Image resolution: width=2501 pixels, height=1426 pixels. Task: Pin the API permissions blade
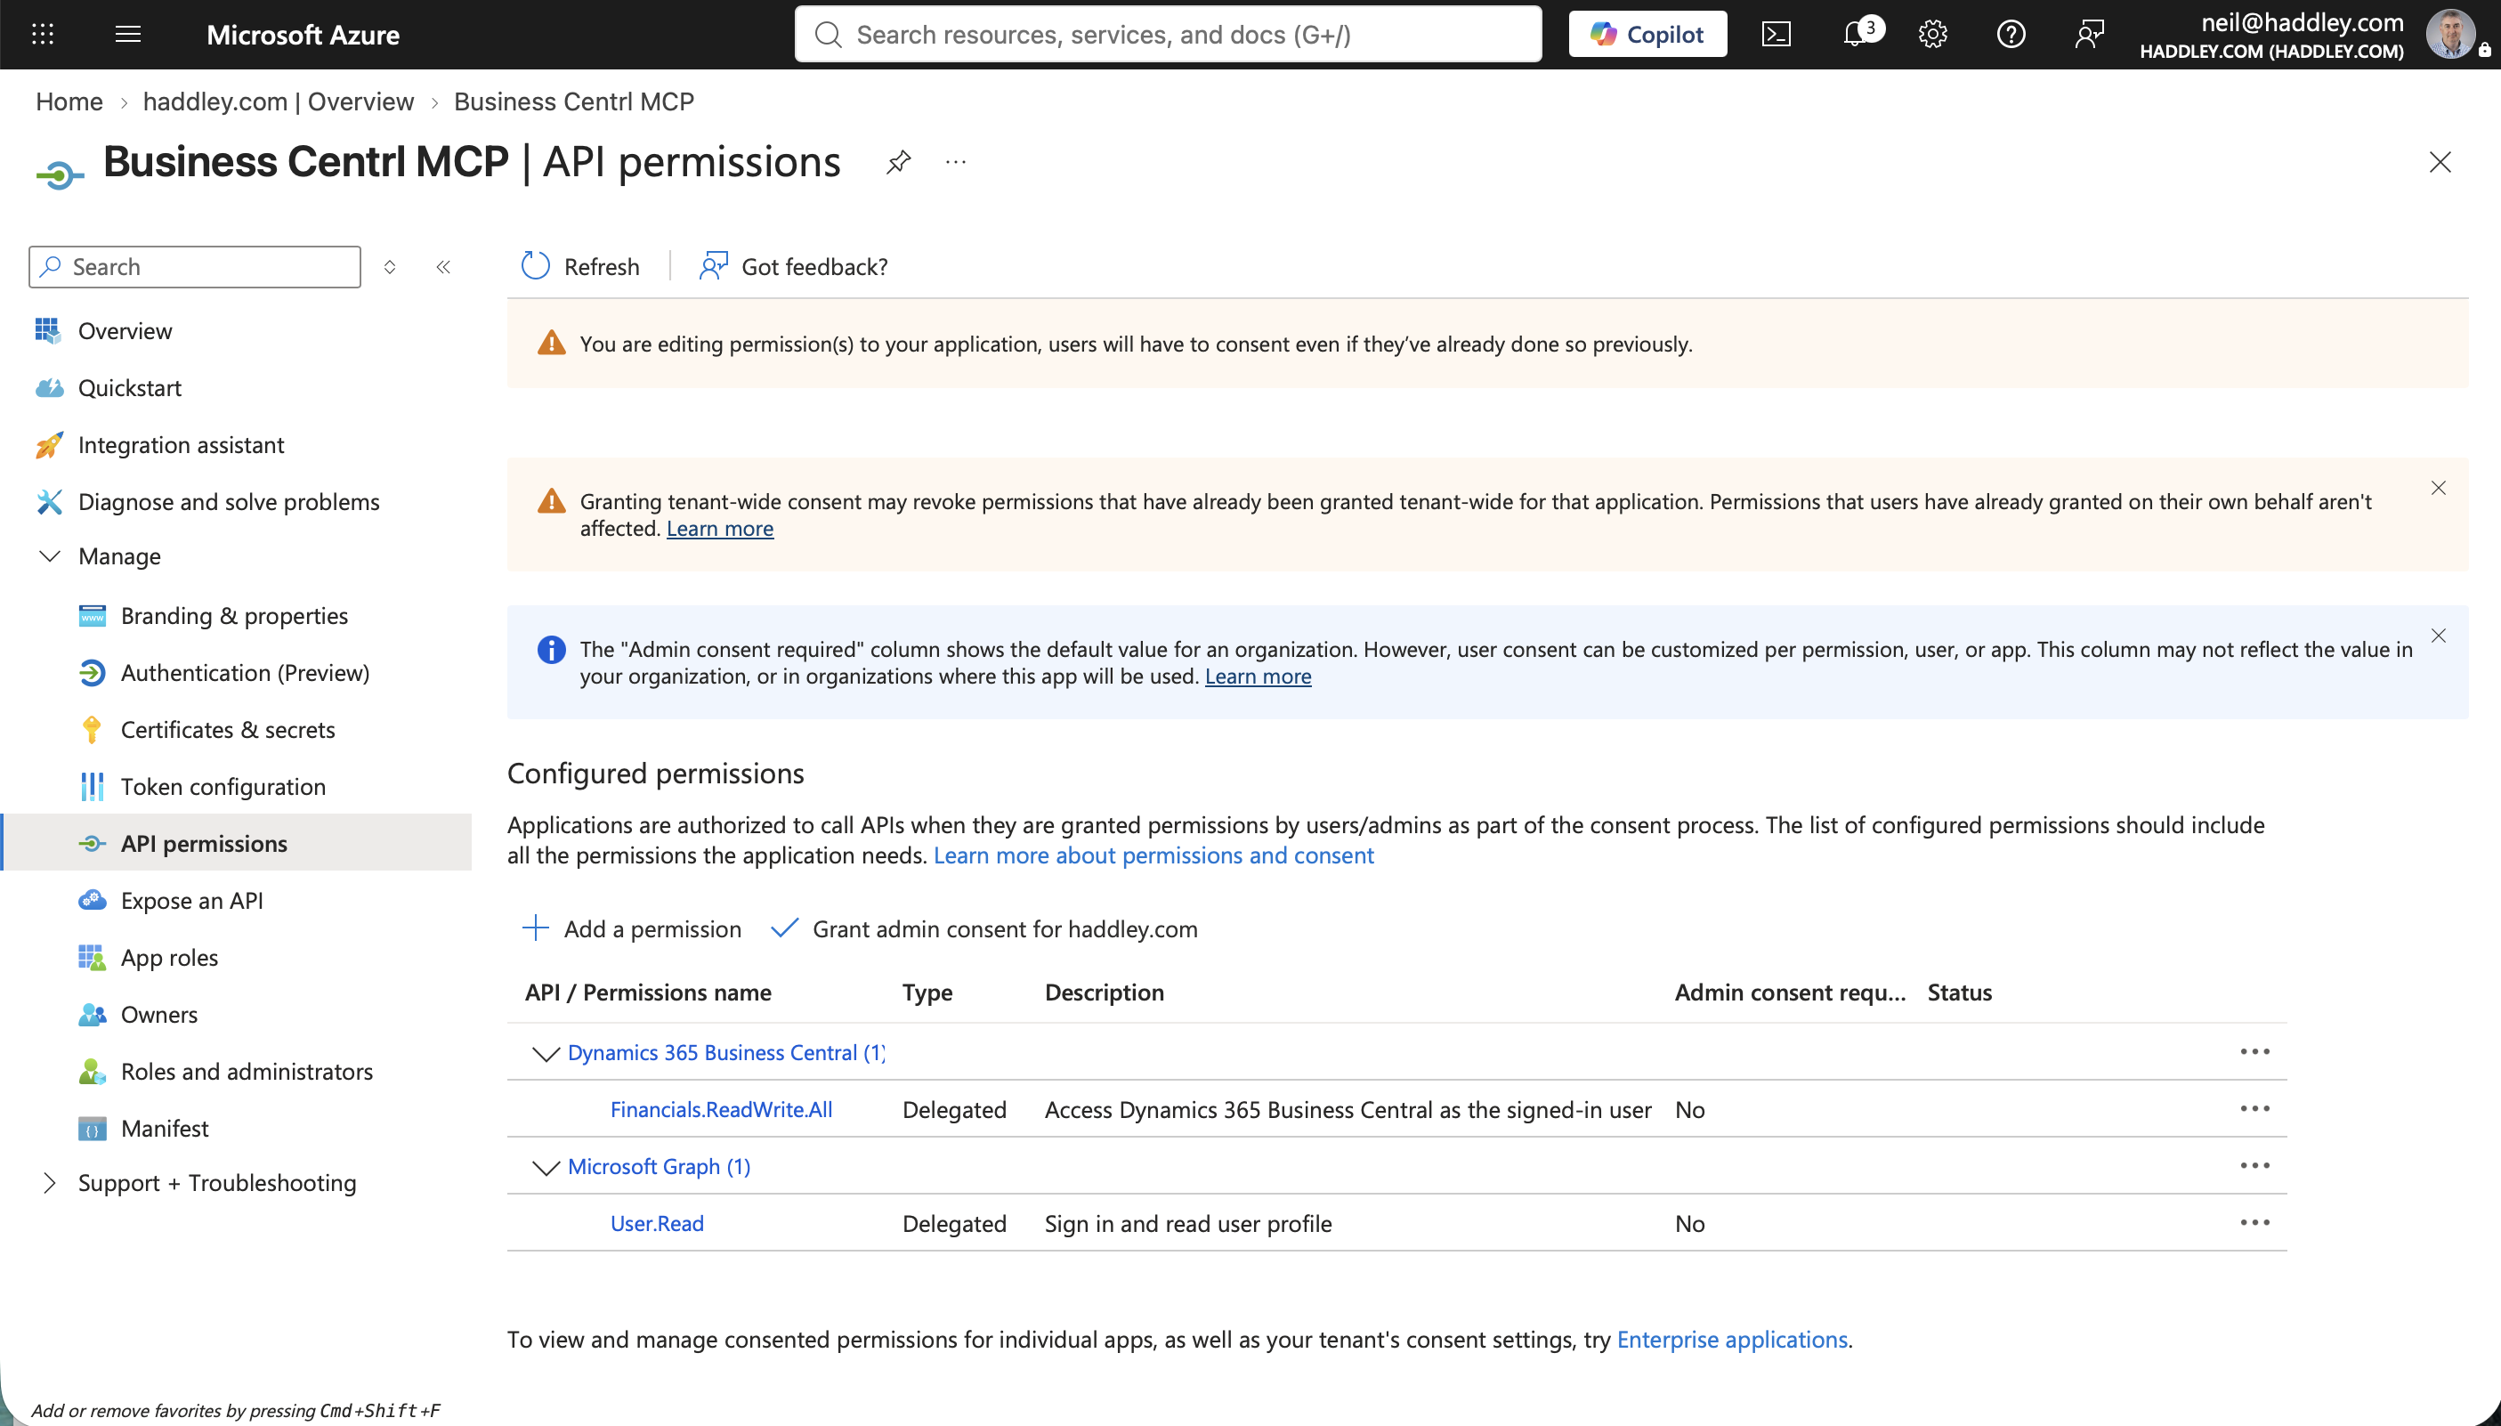(x=898, y=162)
